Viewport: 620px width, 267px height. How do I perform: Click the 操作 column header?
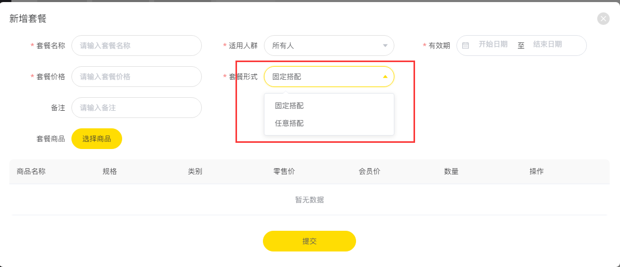coord(537,171)
